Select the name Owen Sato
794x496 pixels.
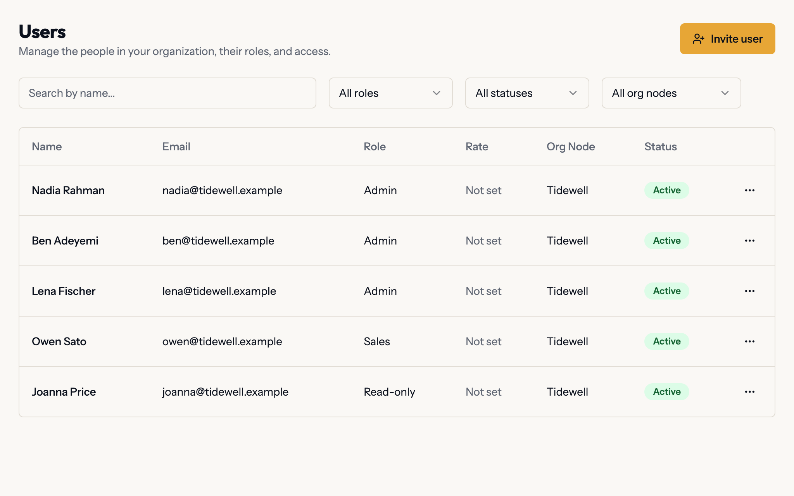click(59, 341)
